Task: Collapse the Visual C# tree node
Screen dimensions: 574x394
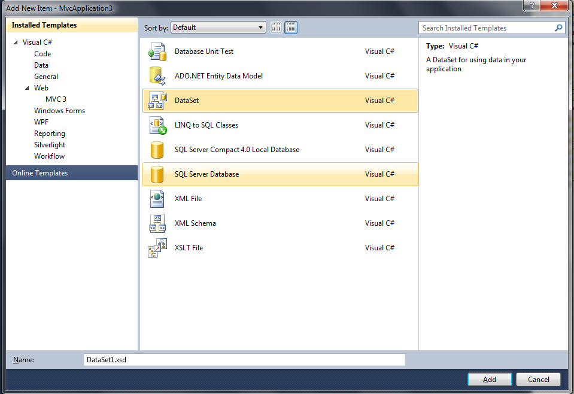Action: pos(16,43)
